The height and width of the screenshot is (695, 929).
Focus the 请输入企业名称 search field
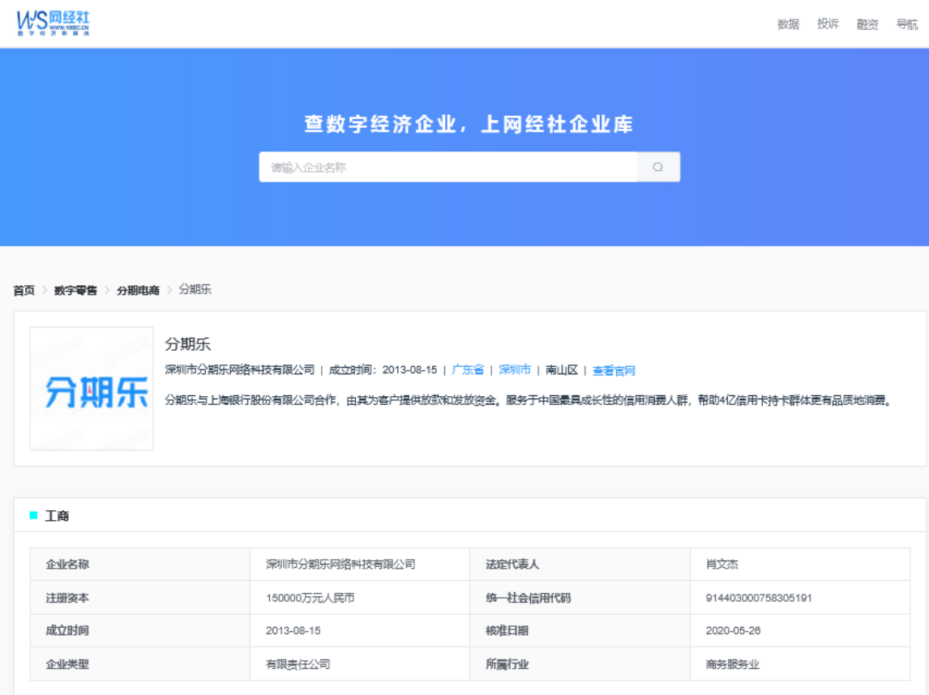[x=448, y=167]
